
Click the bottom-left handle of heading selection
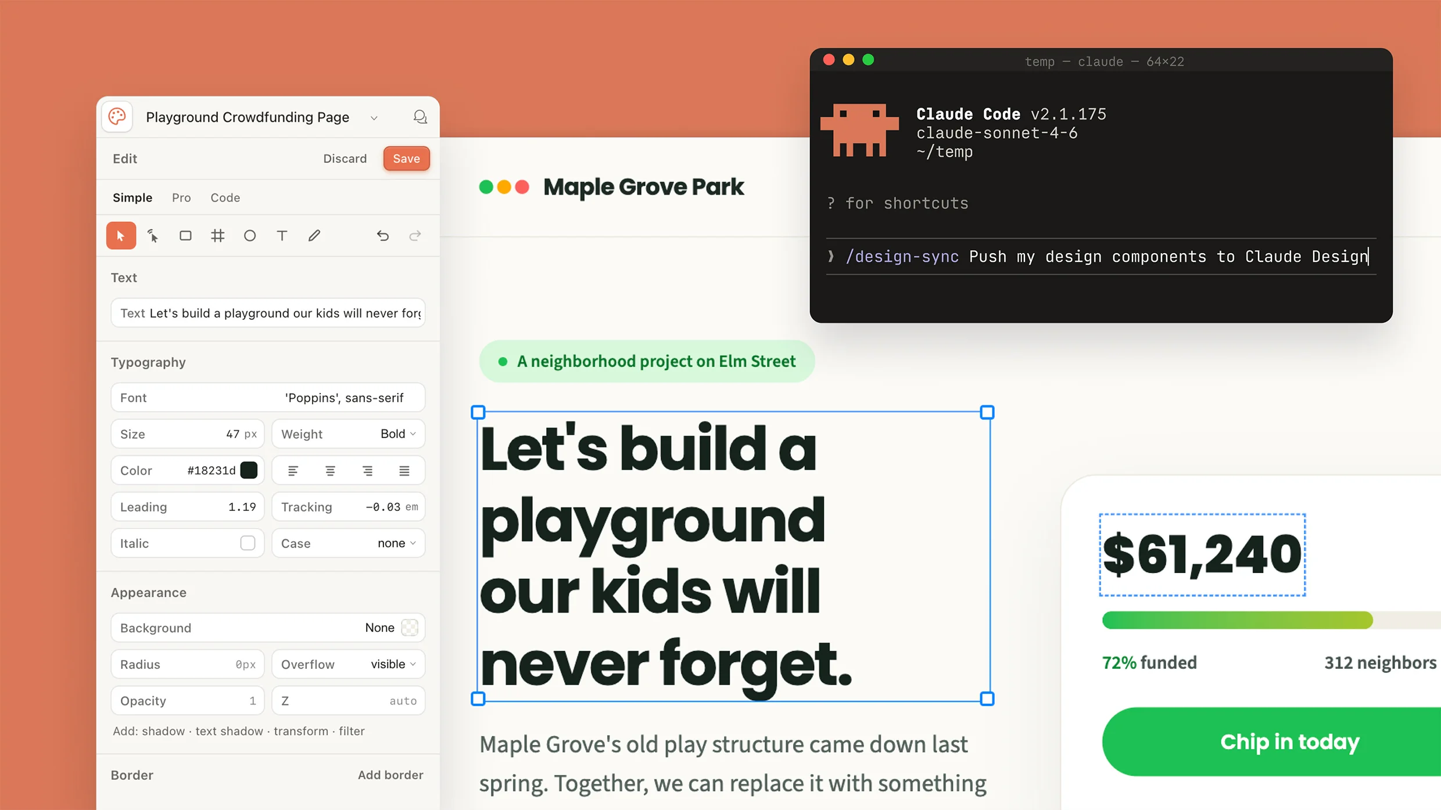478,699
